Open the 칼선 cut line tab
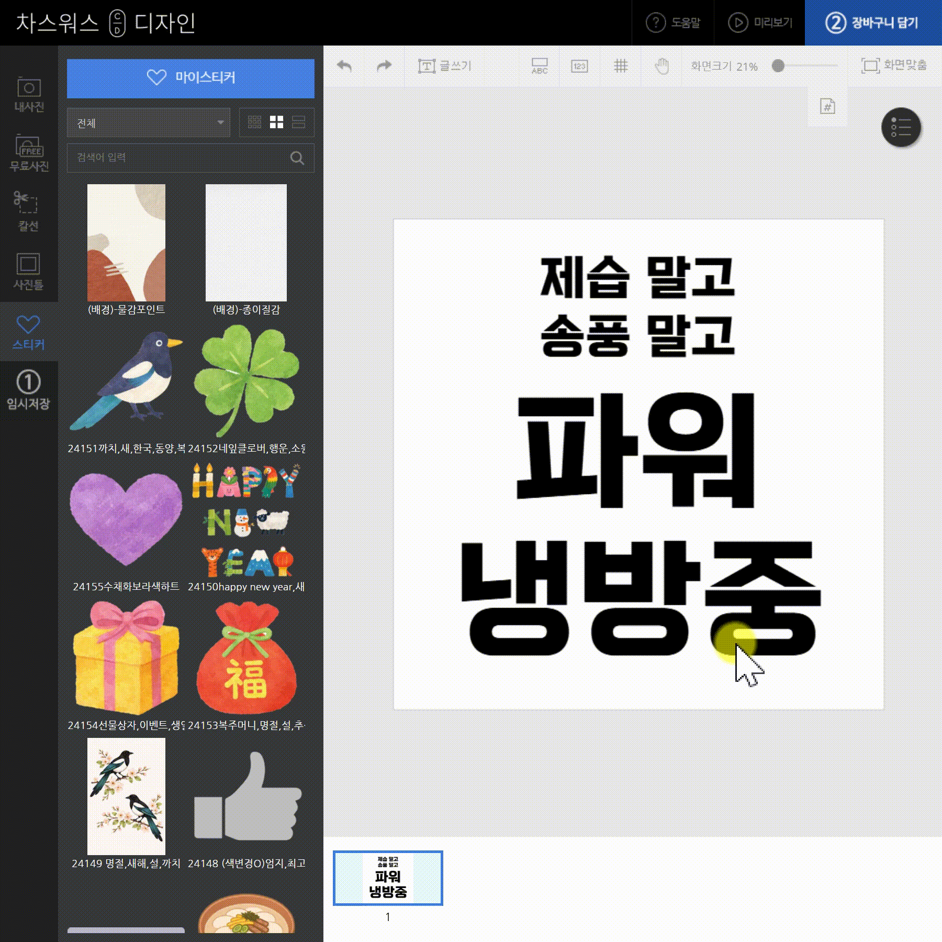 pyautogui.click(x=29, y=211)
